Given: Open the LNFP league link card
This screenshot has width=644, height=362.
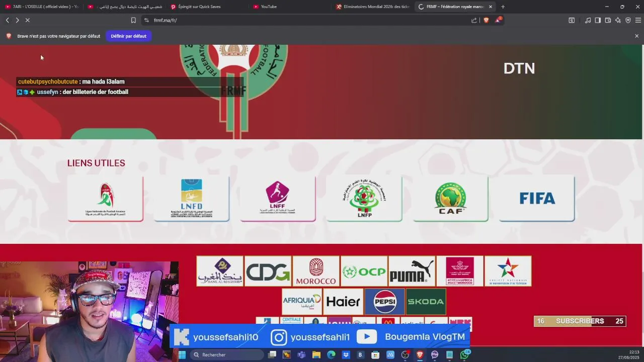Looking at the screenshot, I should pos(364,199).
